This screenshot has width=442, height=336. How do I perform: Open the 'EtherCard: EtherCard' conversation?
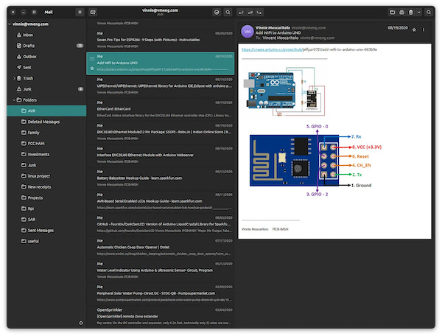click(x=160, y=109)
